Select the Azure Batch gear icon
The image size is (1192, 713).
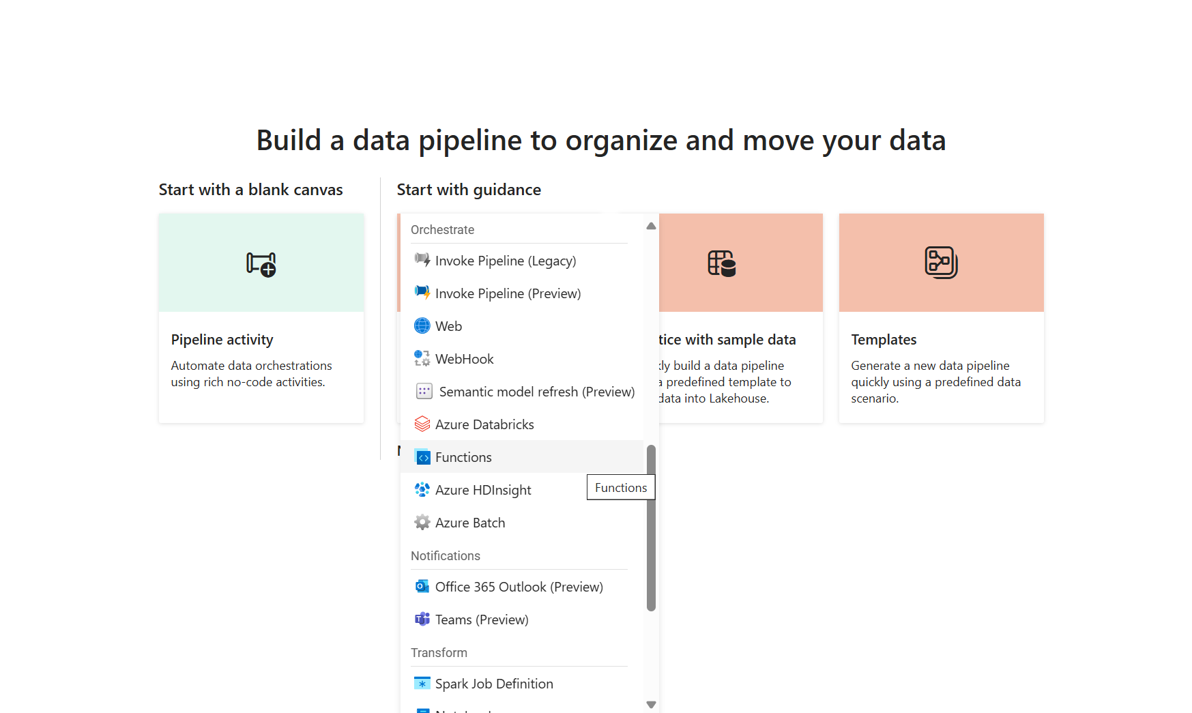422,522
